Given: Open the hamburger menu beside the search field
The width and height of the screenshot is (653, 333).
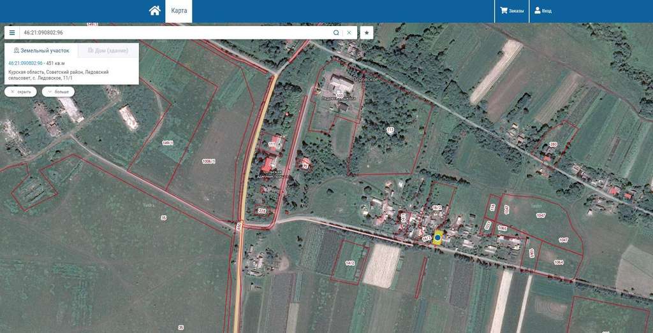Looking at the screenshot, I should pos(11,32).
